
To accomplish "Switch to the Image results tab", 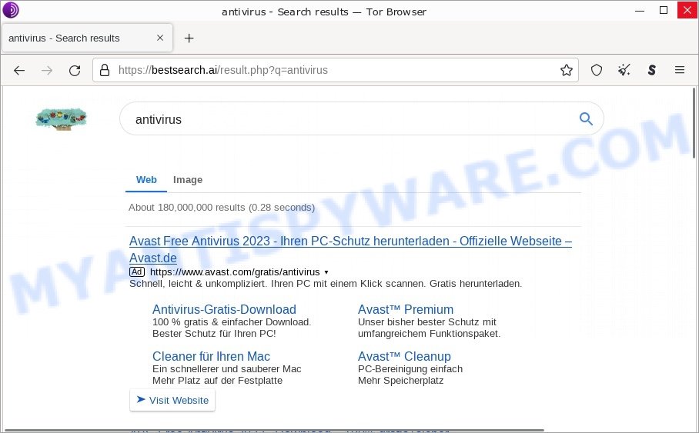I will (188, 179).
